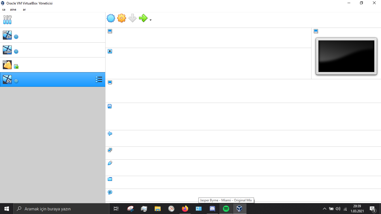
Task: Click the battery icon in the system tray
Action: click(x=331, y=209)
